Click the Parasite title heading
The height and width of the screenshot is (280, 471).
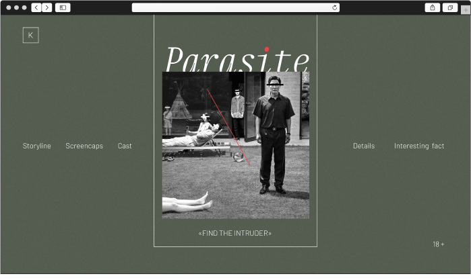click(237, 59)
